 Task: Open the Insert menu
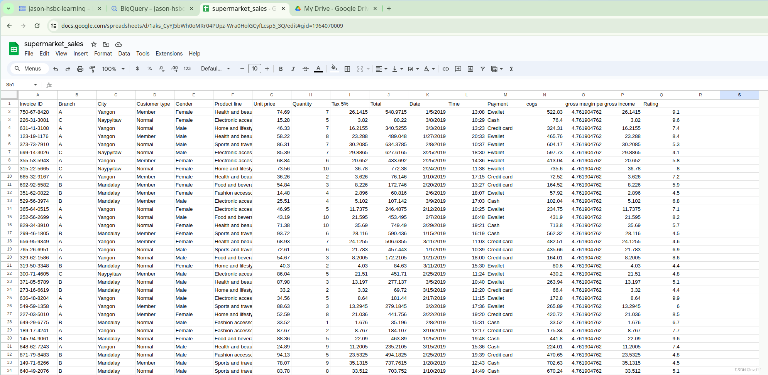click(x=81, y=54)
